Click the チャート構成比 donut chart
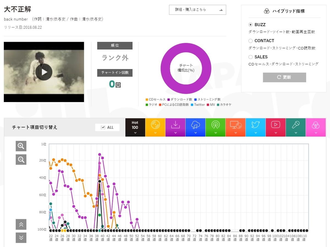The height and width of the screenshot is (247, 330). pos(186,68)
